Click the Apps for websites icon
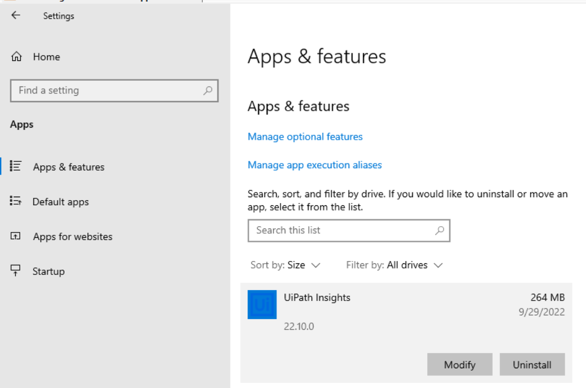The height and width of the screenshot is (388, 586). [16, 236]
